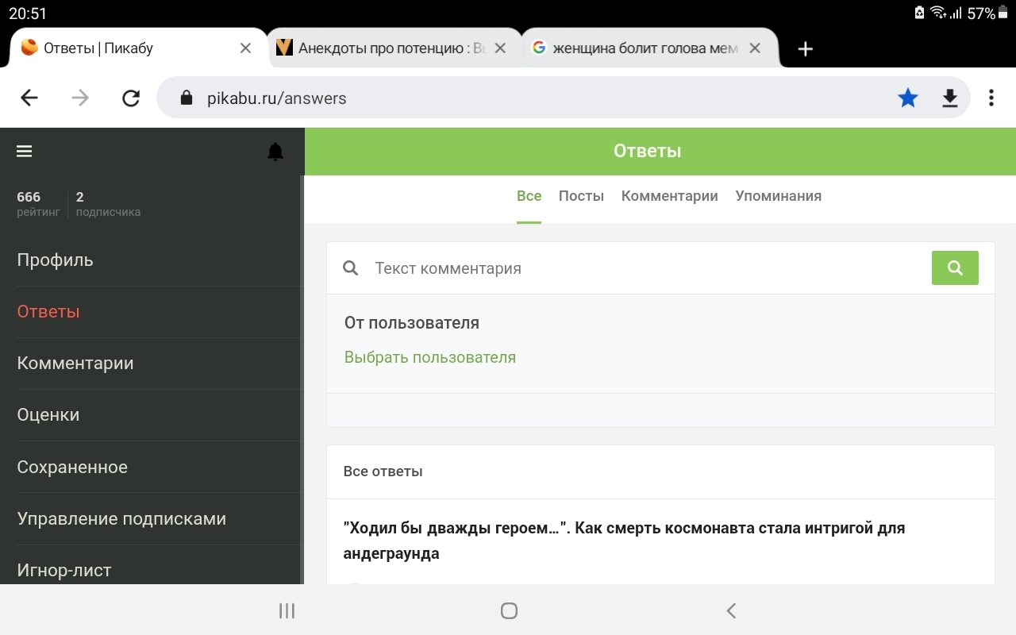The width and height of the screenshot is (1016, 635).
Task: Open the post titled Ходил бы дважды героем
Action: (x=624, y=541)
